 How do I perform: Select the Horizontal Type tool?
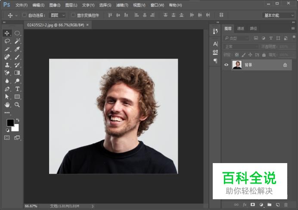17,89
